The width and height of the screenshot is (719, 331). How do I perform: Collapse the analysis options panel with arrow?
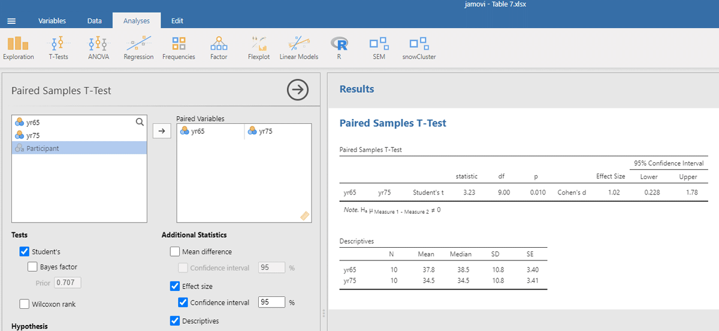click(x=298, y=90)
